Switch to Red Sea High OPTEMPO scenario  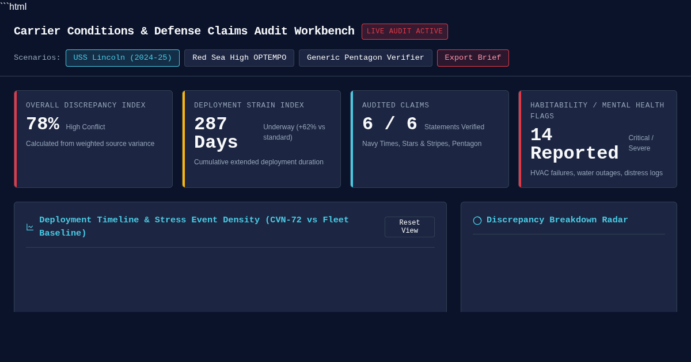coord(239,58)
